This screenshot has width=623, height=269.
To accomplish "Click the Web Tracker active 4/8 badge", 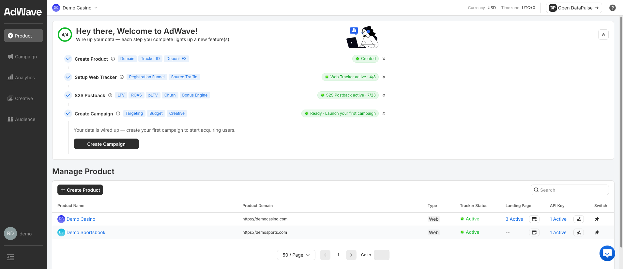I will pos(350,77).
